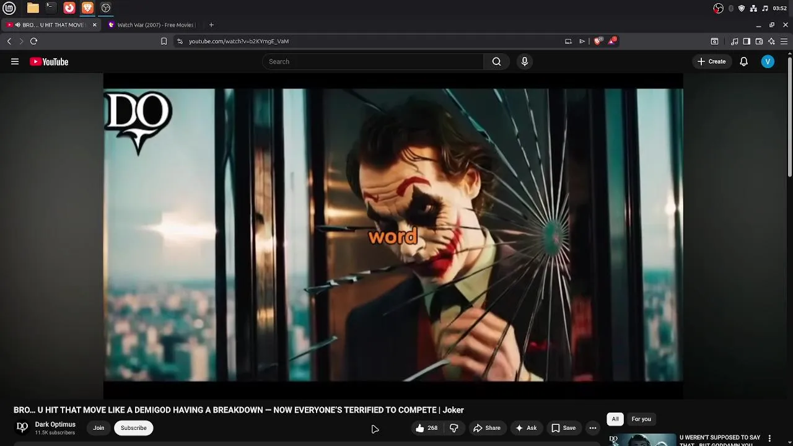The width and height of the screenshot is (793, 446).
Task: Open network connections tray icon
Action: click(x=753, y=8)
